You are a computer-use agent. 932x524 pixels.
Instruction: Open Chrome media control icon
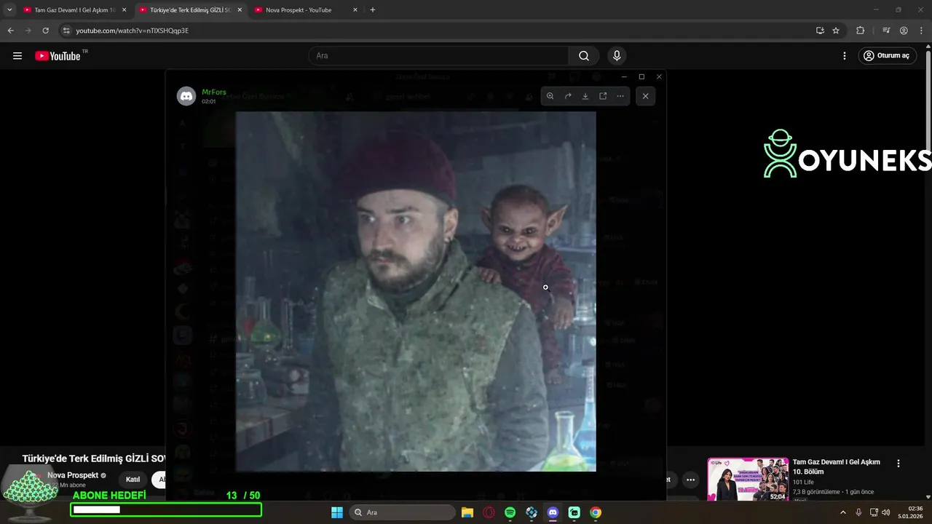(886, 31)
